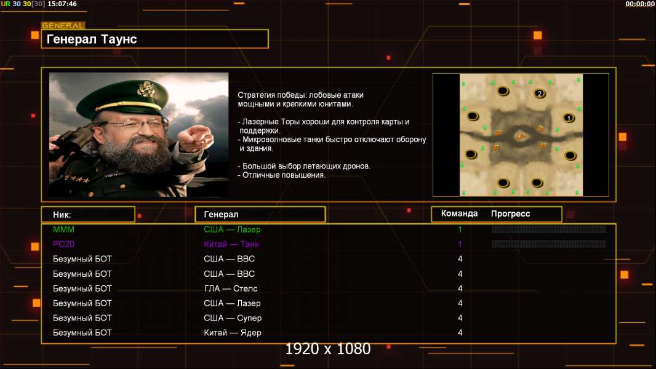The image size is (656, 369).
Task: Select player PC20 in the list
Action: (63, 244)
